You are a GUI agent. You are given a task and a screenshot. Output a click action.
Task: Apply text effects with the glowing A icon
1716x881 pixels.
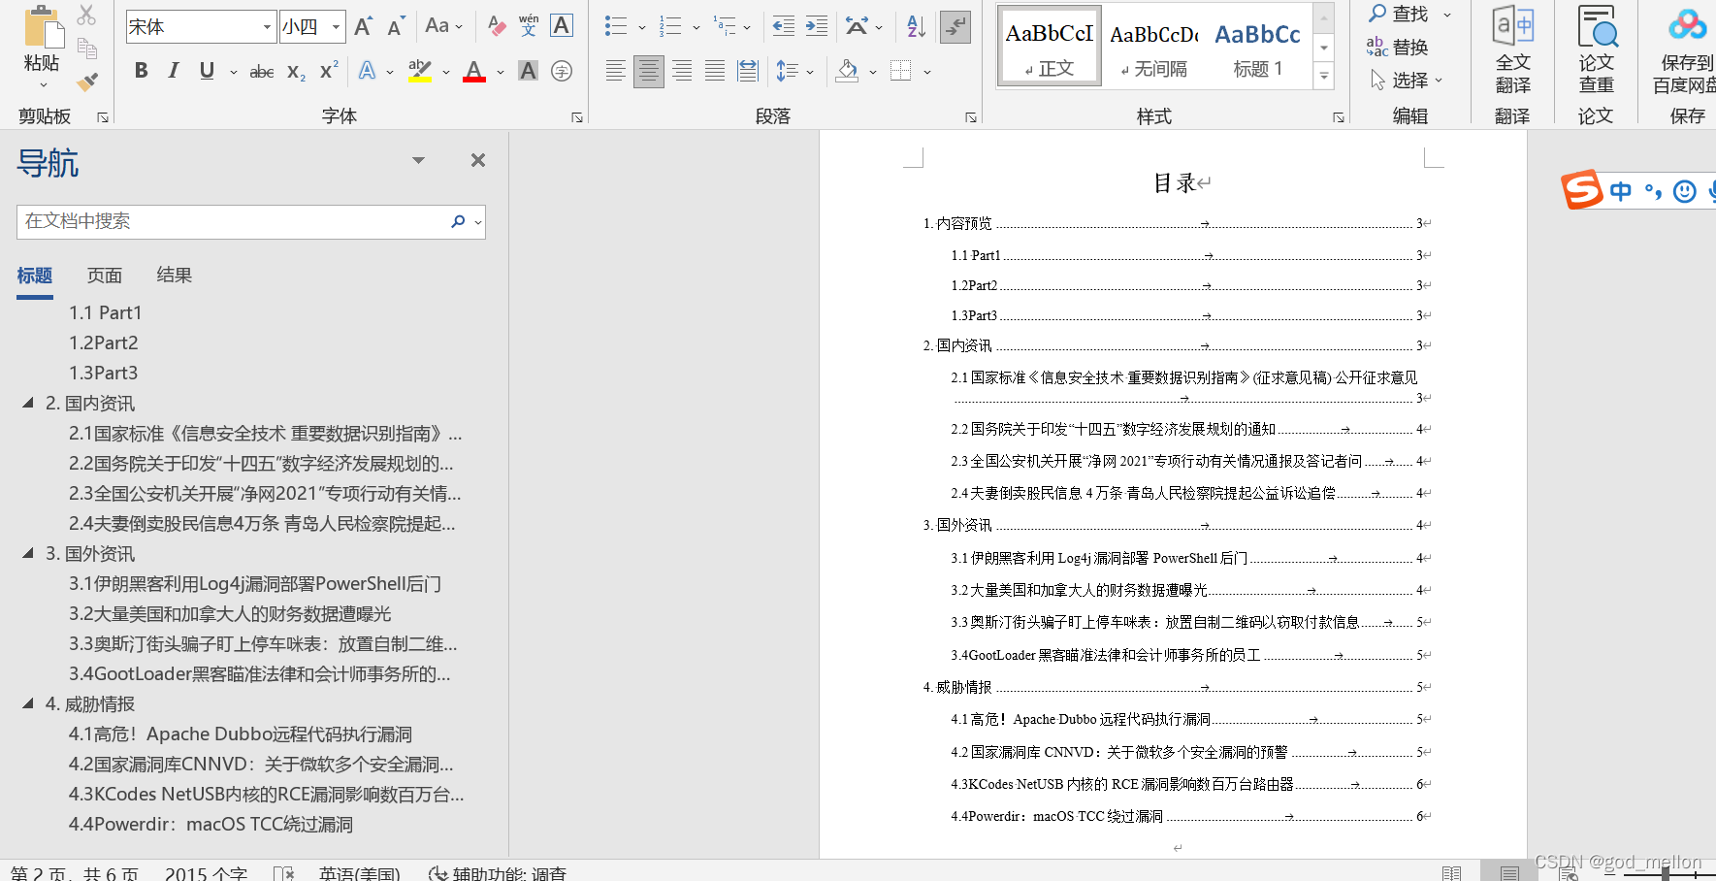click(x=367, y=71)
